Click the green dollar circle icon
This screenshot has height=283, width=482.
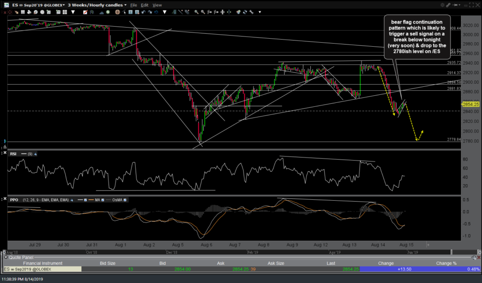pos(108,12)
